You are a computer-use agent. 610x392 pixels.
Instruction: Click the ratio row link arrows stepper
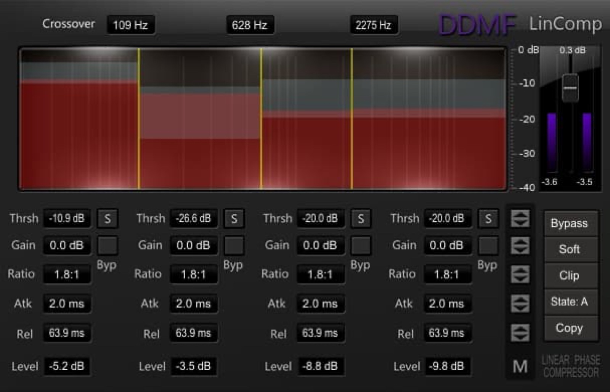(520, 274)
